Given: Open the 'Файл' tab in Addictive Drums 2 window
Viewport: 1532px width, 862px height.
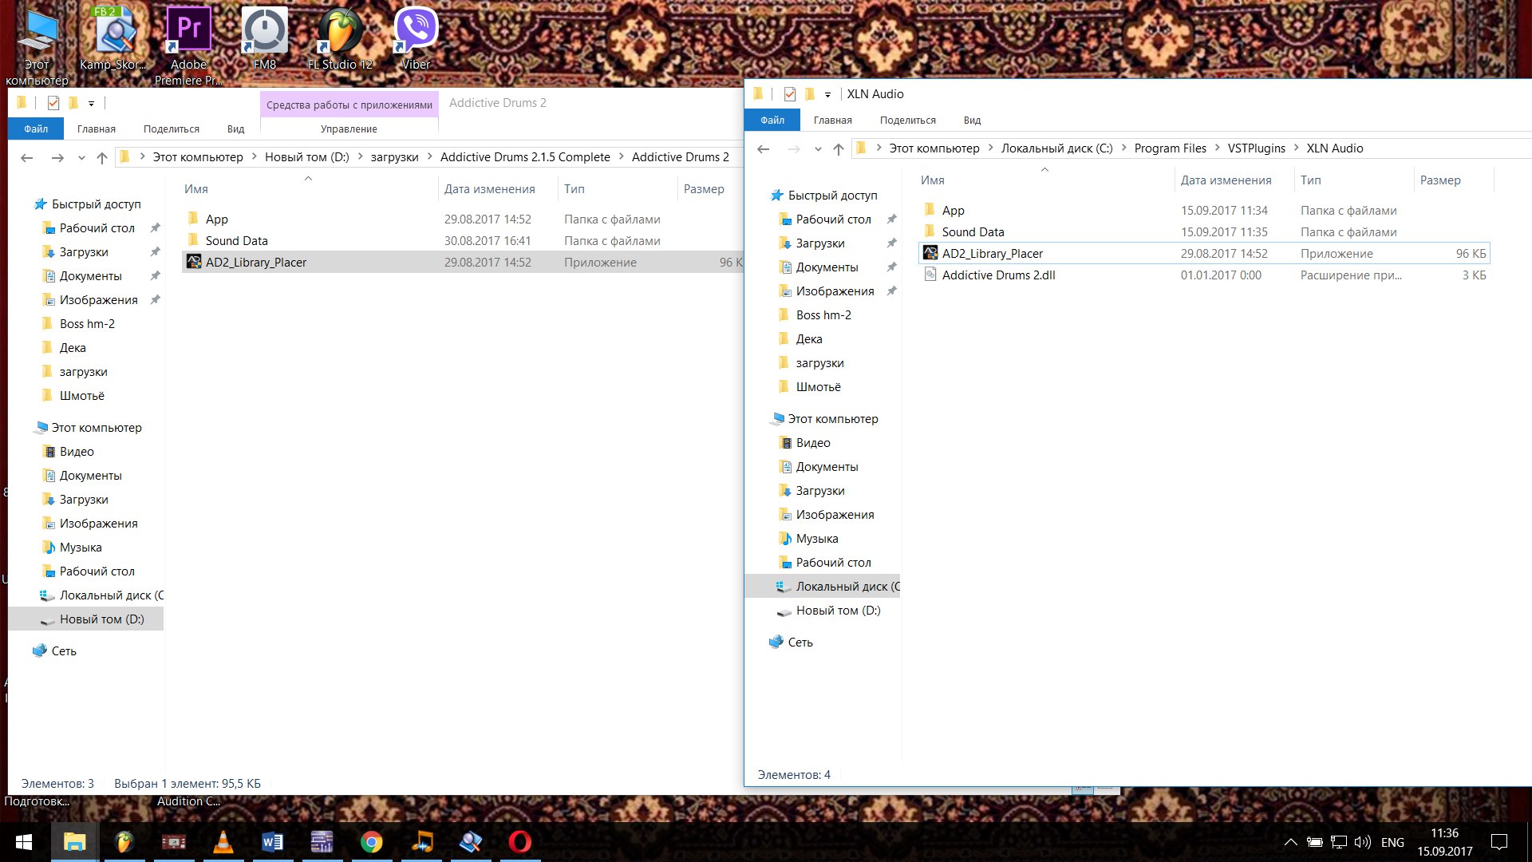Looking at the screenshot, I should [x=36, y=129].
